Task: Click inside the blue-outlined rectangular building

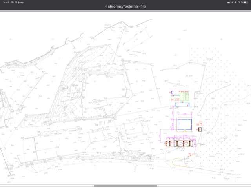Action: (184, 124)
